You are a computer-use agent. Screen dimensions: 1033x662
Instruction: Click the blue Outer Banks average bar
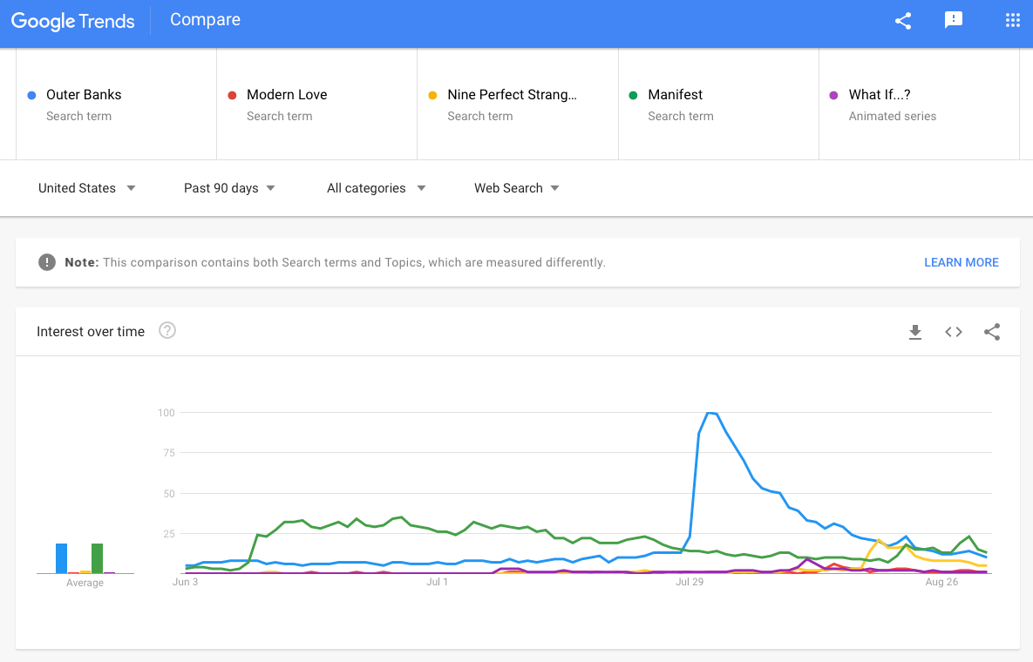(x=61, y=558)
